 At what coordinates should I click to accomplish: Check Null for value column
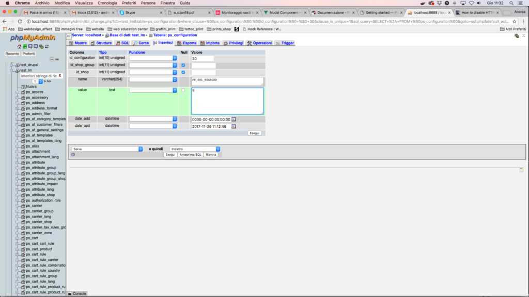[183, 90]
